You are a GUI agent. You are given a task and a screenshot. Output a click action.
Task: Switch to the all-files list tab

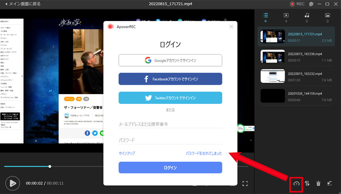(x=265, y=18)
